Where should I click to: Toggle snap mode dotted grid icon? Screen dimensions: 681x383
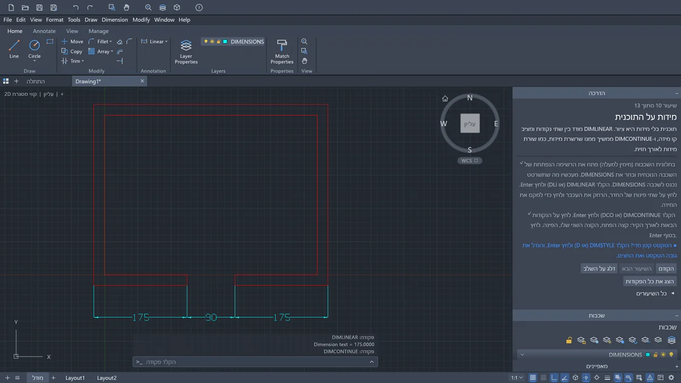[544, 377]
